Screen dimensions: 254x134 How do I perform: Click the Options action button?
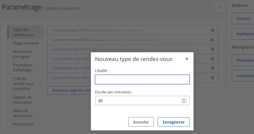click(x=243, y=19)
